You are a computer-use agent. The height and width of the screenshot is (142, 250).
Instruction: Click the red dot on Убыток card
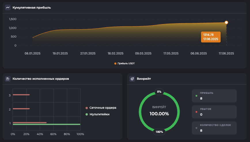[196, 112]
